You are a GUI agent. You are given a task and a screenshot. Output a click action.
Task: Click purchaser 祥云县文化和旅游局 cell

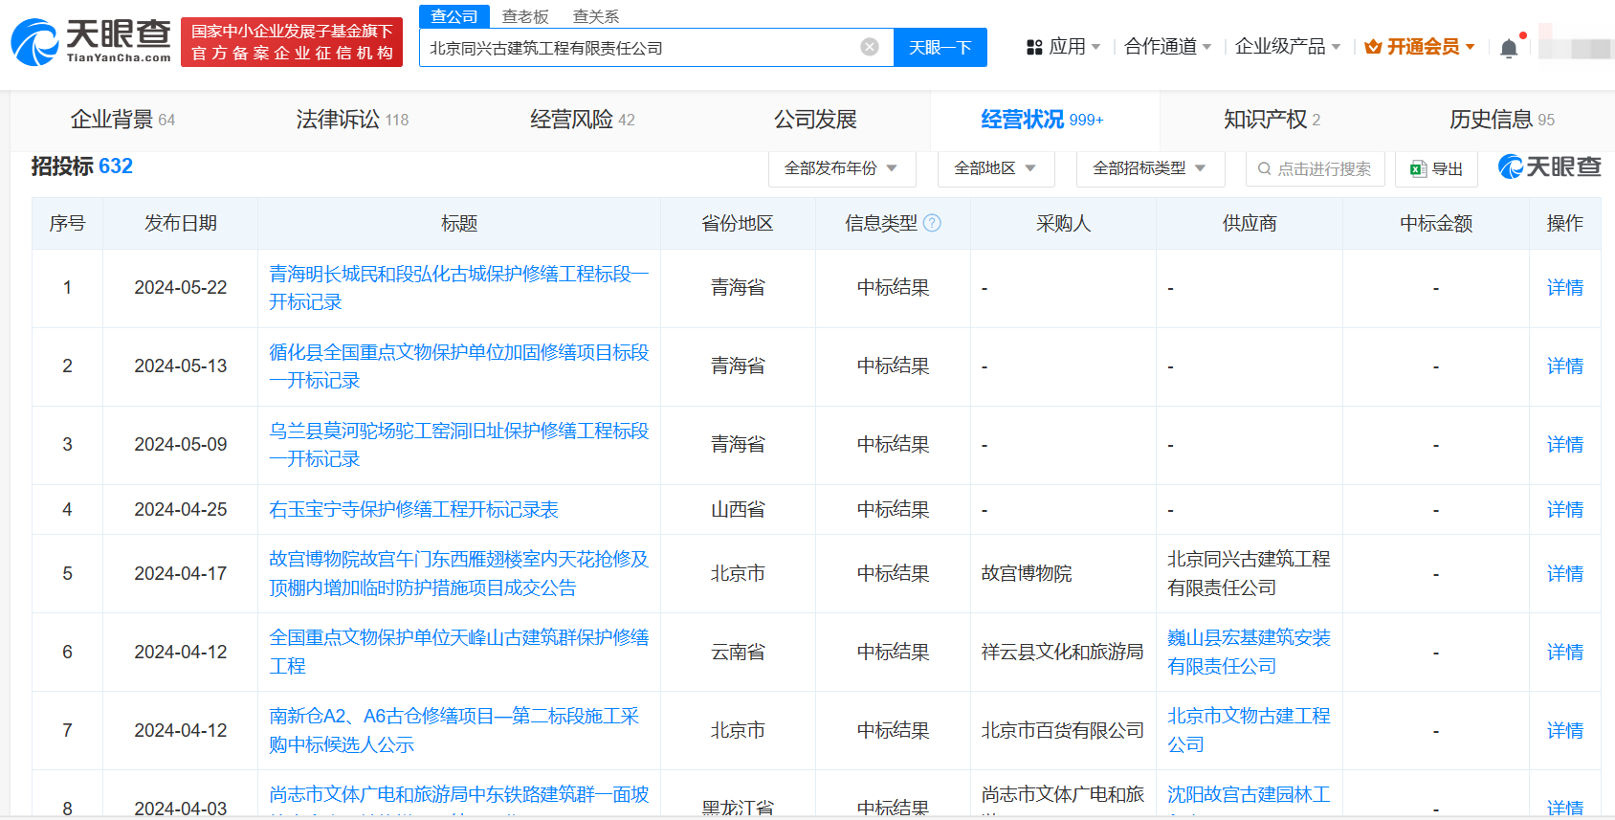[x=1063, y=653]
